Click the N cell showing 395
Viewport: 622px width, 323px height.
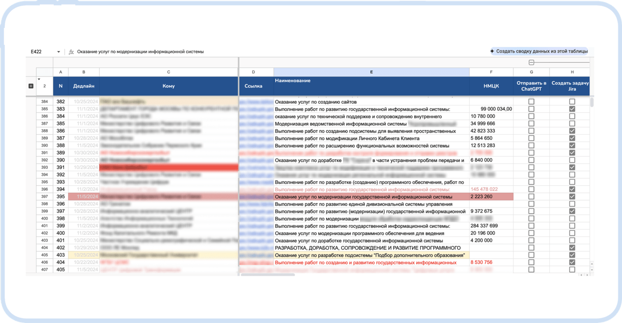[x=60, y=196]
